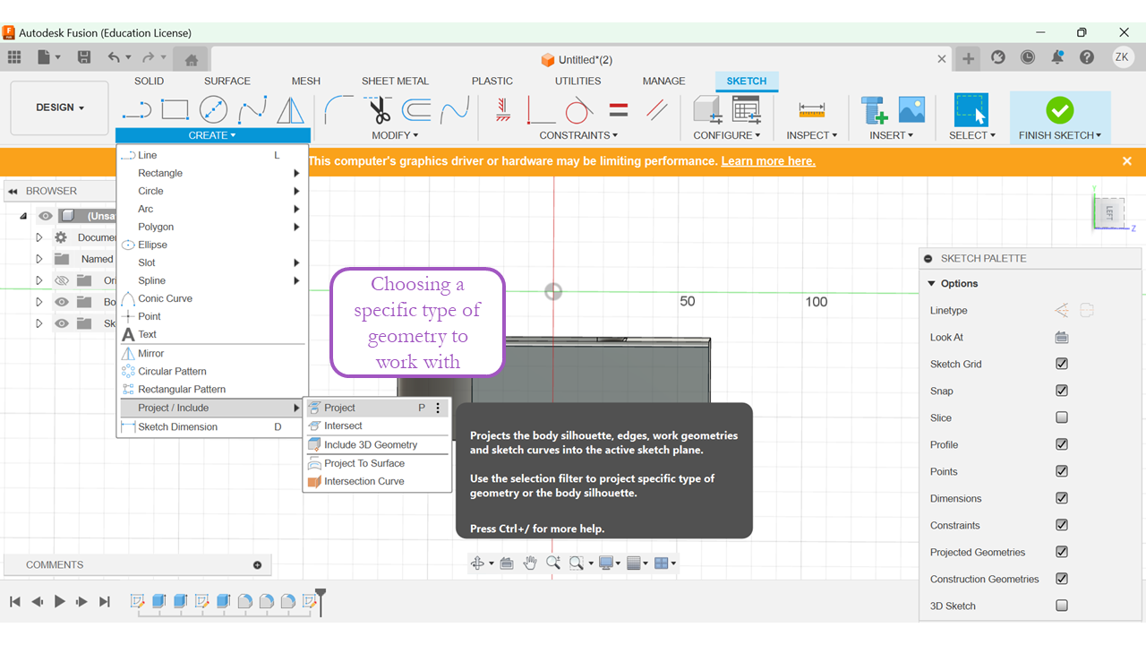Add a new comment with the plus icon
This screenshot has height=645, width=1146.
pos(258,565)
